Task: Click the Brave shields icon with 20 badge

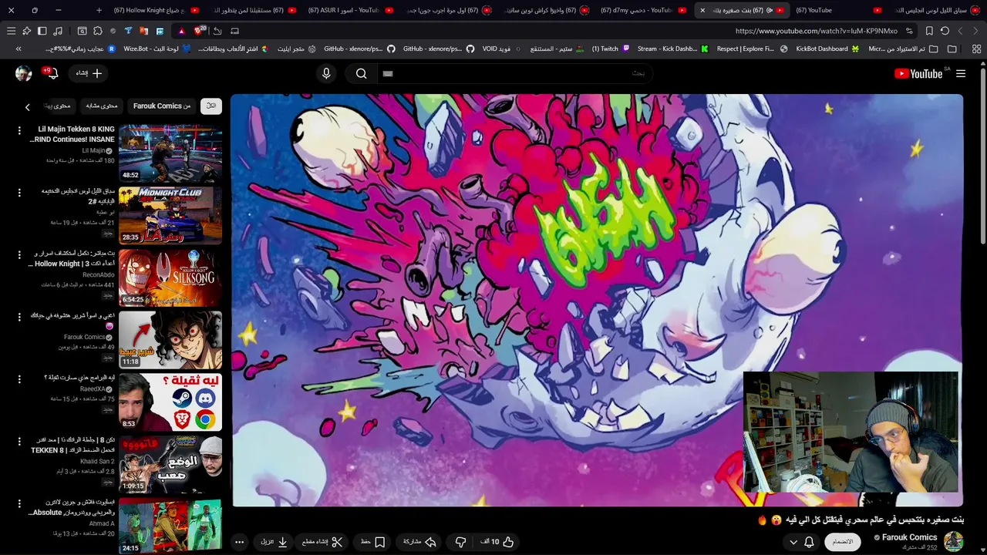Action: [199, 31]
